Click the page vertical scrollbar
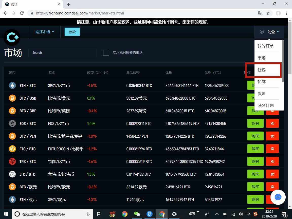This screenshot has width=292, height=219. (x=290, y=48)
